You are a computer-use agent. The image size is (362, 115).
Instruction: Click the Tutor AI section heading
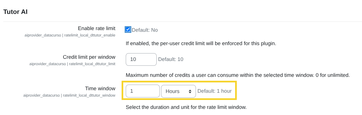click(x=15, y=12)
